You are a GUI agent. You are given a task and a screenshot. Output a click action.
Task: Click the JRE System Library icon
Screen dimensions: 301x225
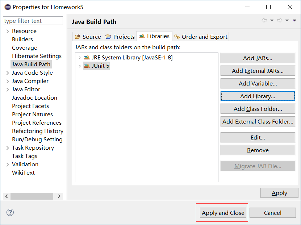[87, 58]
